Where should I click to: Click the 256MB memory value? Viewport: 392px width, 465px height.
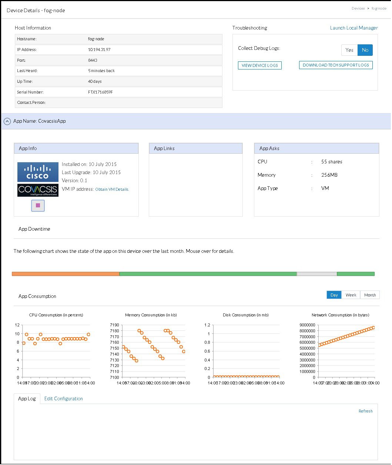tap(329, 175)
